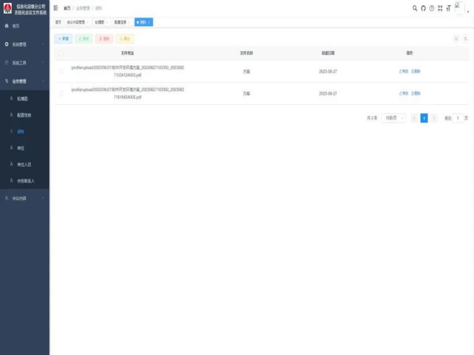Switch to the 会议内容管理 tab
The image size is (474, 355).
[76, 22]
